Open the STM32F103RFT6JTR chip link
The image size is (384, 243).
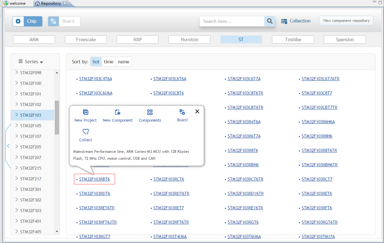pyautogui.click(x=98, y=222)
